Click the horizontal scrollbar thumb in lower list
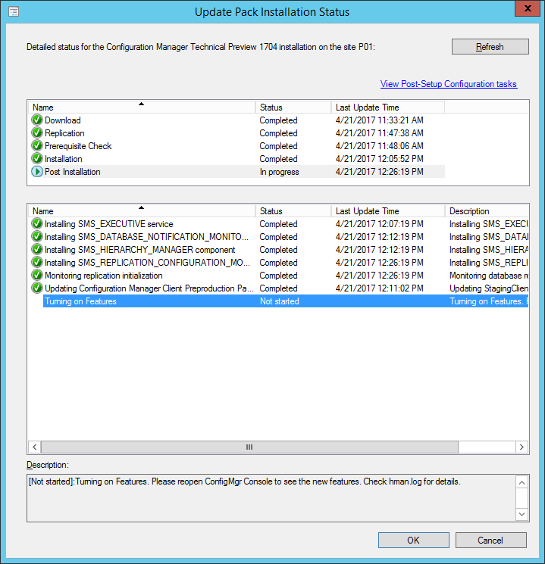The width and height of the screenshot is (545, 564). 249,447
